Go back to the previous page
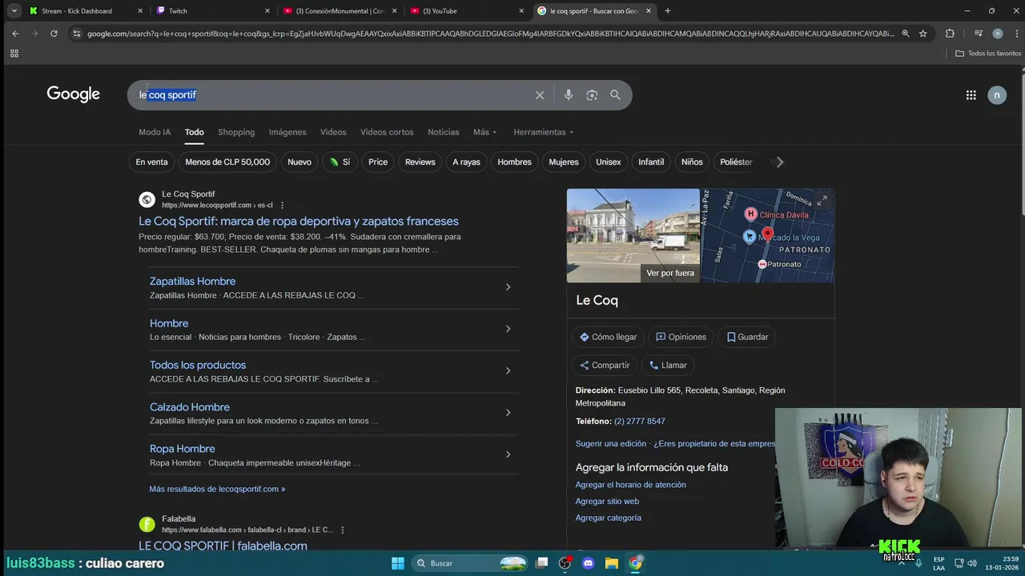The image size is (1025, 576). point(15,34)
